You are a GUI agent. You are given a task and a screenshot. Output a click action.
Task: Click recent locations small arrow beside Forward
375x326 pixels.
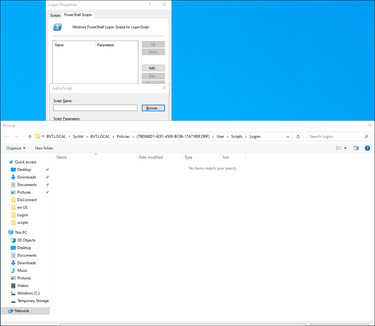(x=23, y=137)
